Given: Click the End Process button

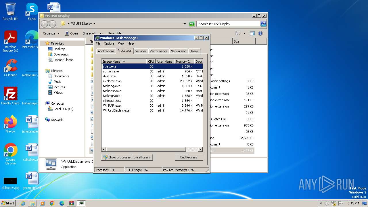Looking at the screenshot, I should [x=189, y=157].
